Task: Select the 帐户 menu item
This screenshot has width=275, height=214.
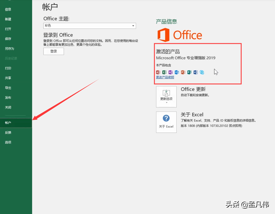Action: point(16,123)
